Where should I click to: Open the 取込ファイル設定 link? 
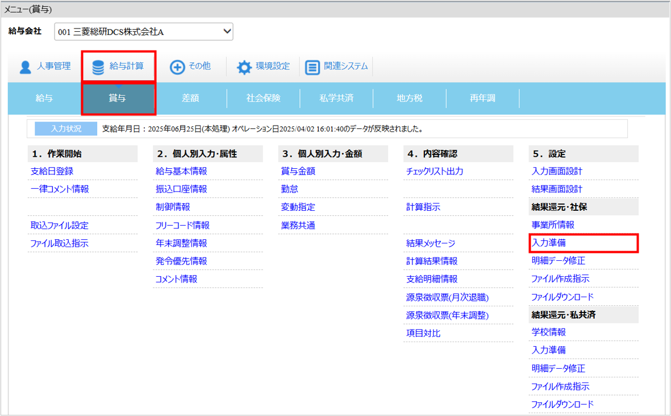(60, 225)
